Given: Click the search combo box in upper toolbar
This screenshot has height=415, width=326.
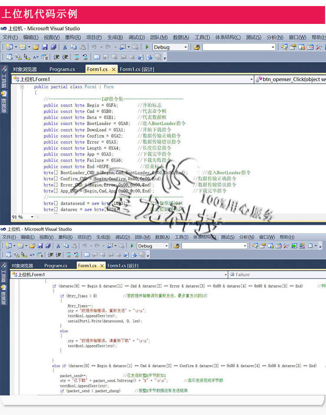Looking at the screenshot, I should click(x=239, y=47).
